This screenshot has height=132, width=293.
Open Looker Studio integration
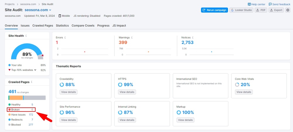241,10
